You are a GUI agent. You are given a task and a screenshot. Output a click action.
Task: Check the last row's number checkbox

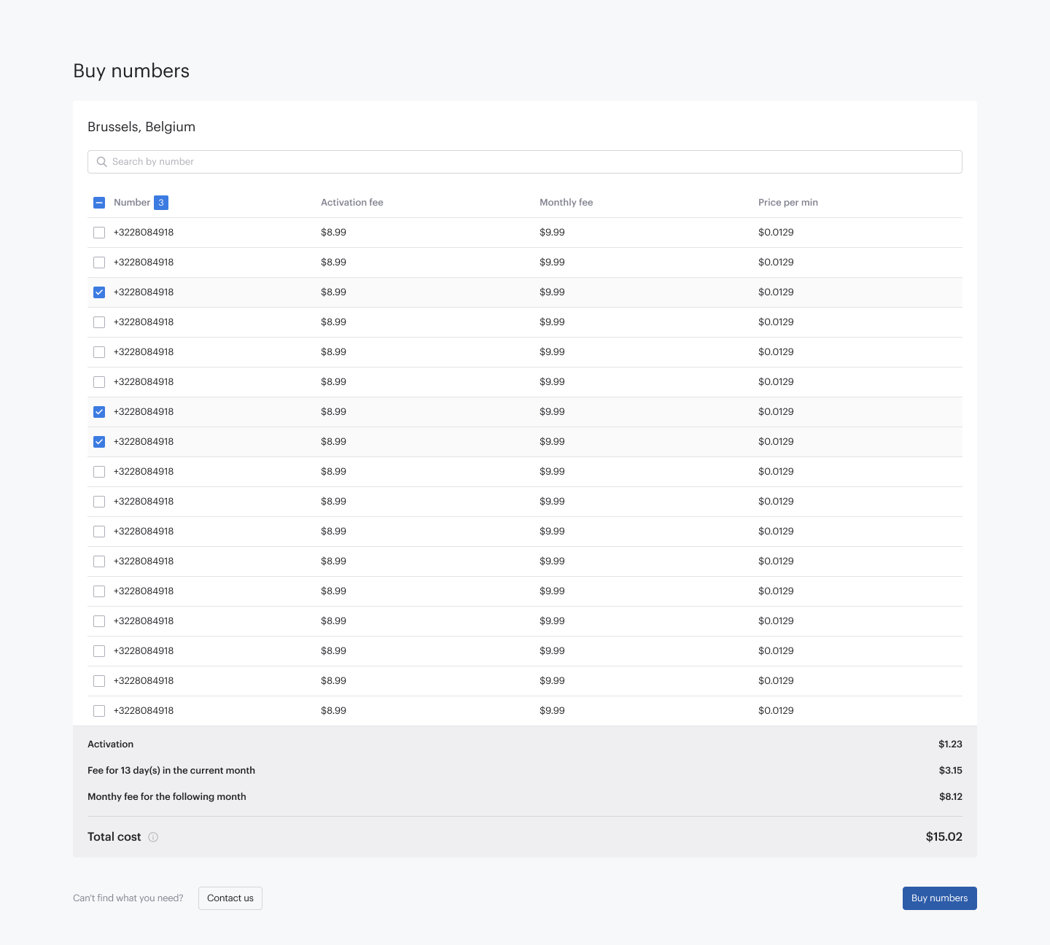click(99, 711)
